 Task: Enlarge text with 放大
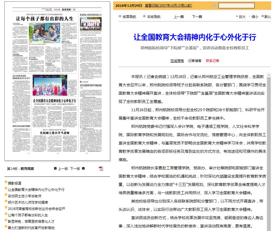pos(242,17)
